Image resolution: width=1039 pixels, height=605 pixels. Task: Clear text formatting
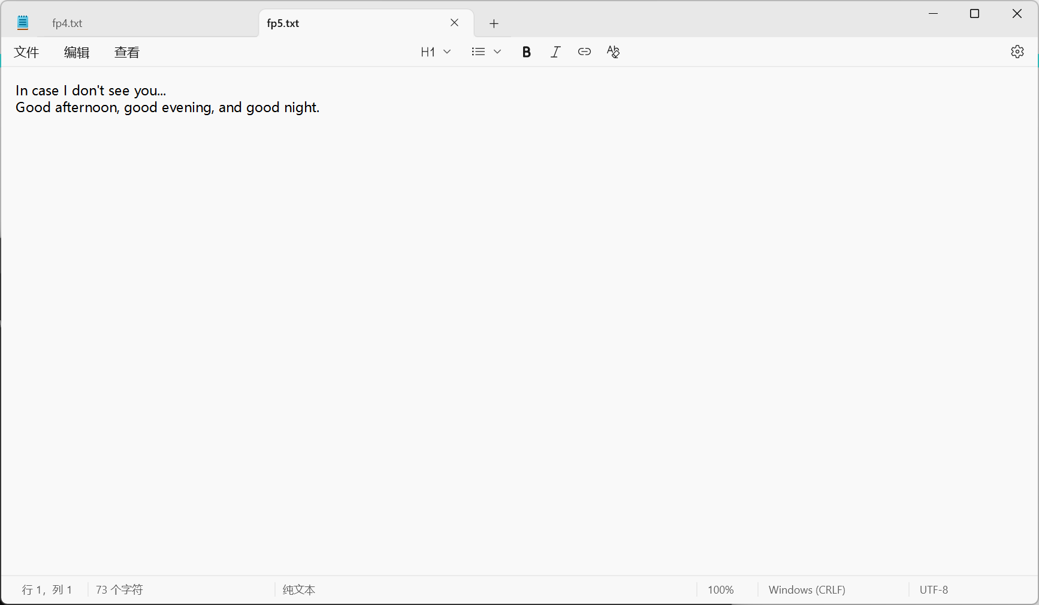tap(613, 52)
